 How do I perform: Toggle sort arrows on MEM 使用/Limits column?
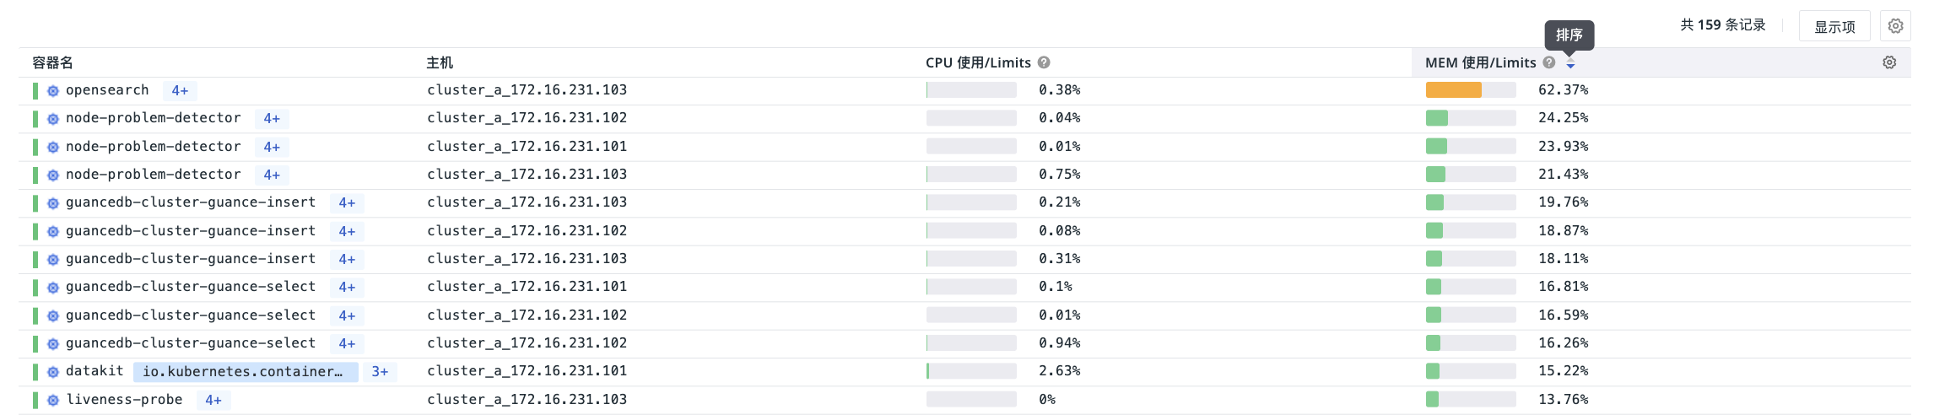point(1570,63)
